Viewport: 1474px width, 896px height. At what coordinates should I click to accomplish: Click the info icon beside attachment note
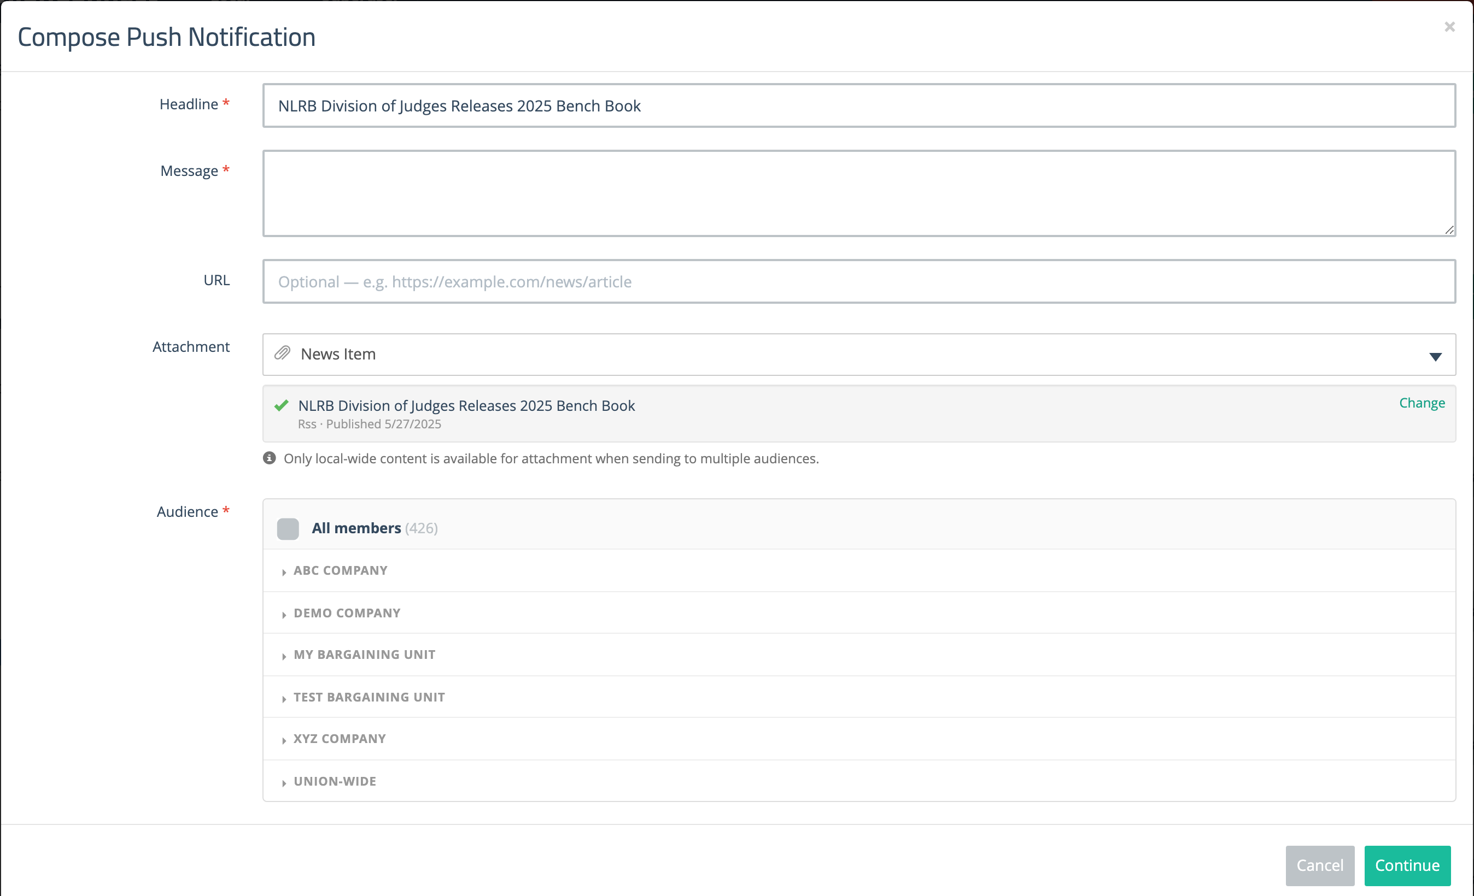pyautogui.click(x=269, y=458)
